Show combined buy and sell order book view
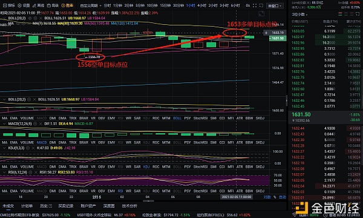This screenshot has height=218, width=363. coord(340,14)
